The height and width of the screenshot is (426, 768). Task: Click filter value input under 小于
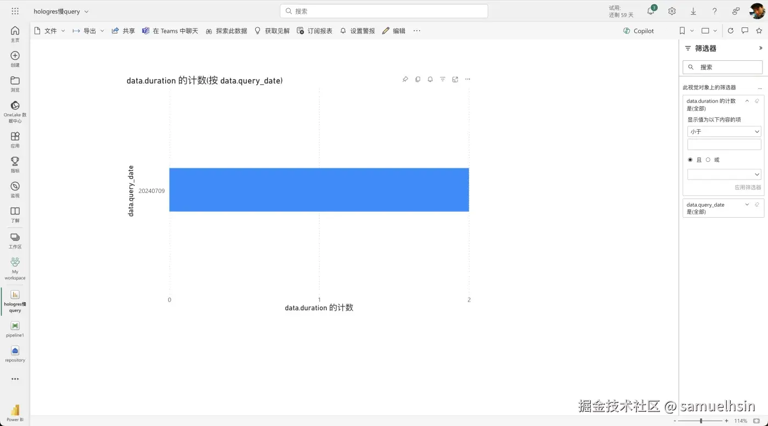pos(724,144)
